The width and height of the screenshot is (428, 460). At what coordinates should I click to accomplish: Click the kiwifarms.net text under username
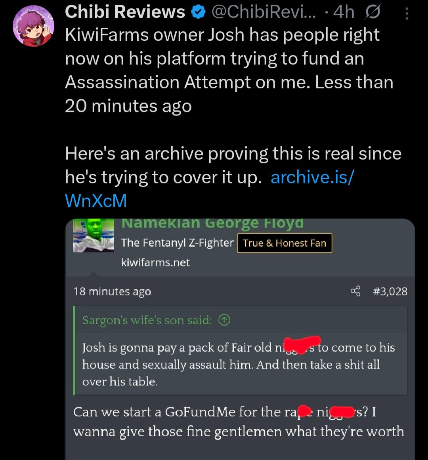155,262
